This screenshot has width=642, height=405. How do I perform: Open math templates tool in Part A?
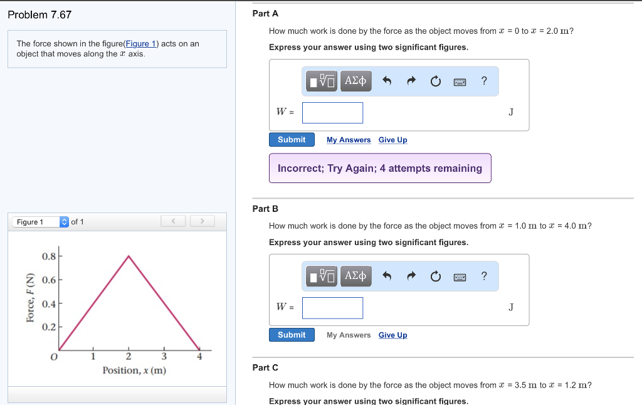pos(322,81)
